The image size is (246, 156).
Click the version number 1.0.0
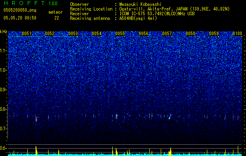(53, 4)
